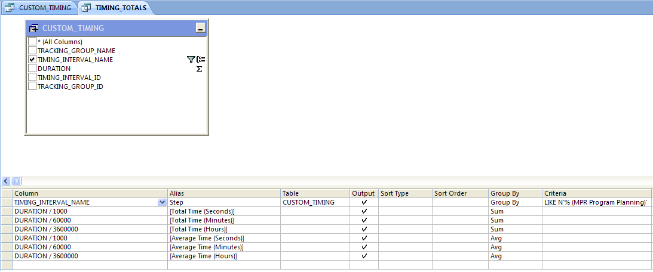Click the group-by icon beside TIMING_INTERVAL_NAME
The height and width of the screenshot is (272, 653).
tap(201, 60)
